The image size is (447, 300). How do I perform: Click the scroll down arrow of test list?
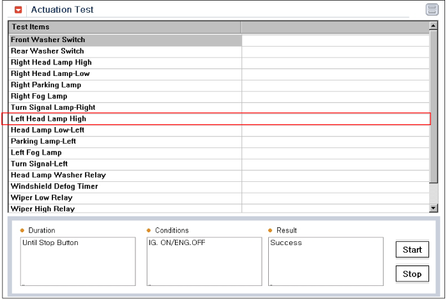(434, 208)
